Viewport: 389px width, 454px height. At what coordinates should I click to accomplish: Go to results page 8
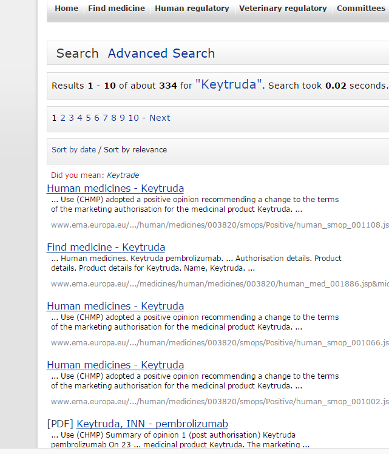(113, 118)
